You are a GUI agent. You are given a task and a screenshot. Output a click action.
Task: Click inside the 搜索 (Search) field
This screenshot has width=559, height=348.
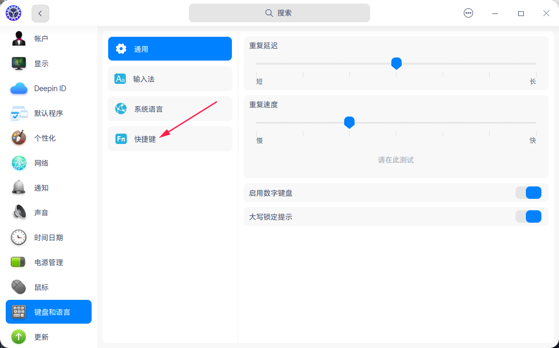tap(279, 13)
